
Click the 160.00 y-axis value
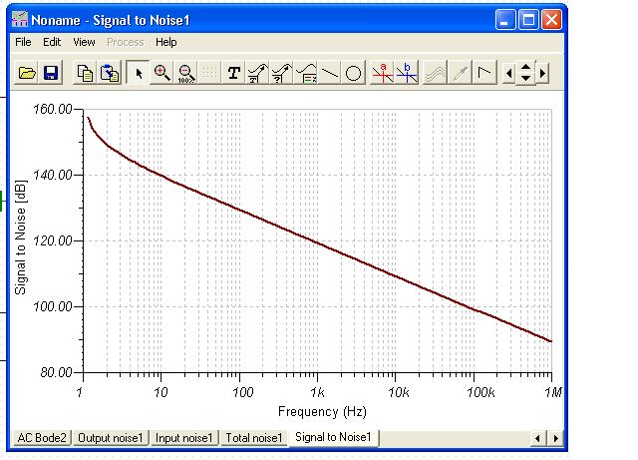click(x=53, y=109)
